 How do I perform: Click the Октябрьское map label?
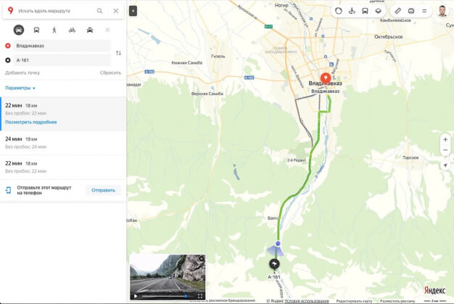388,37
